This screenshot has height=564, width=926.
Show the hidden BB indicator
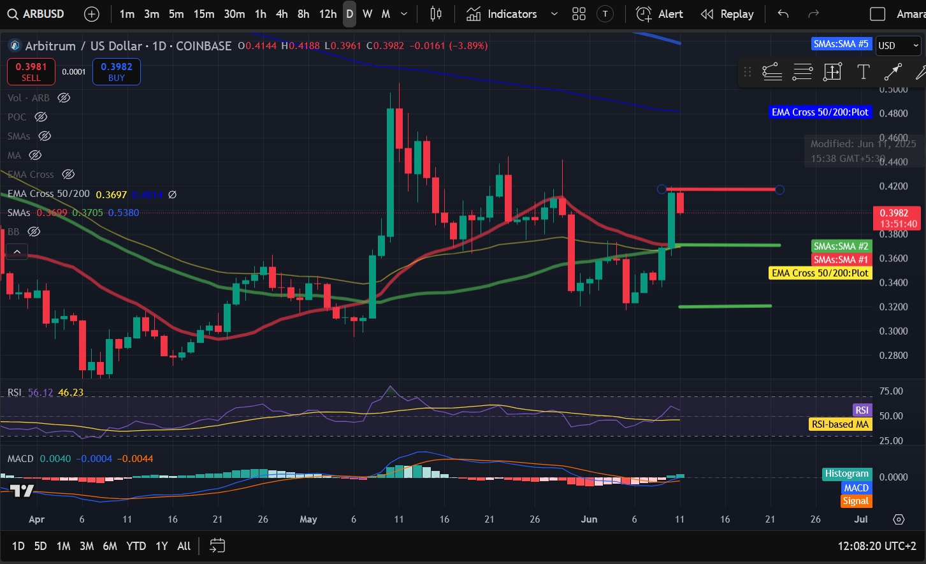click(x=34, y=231)
